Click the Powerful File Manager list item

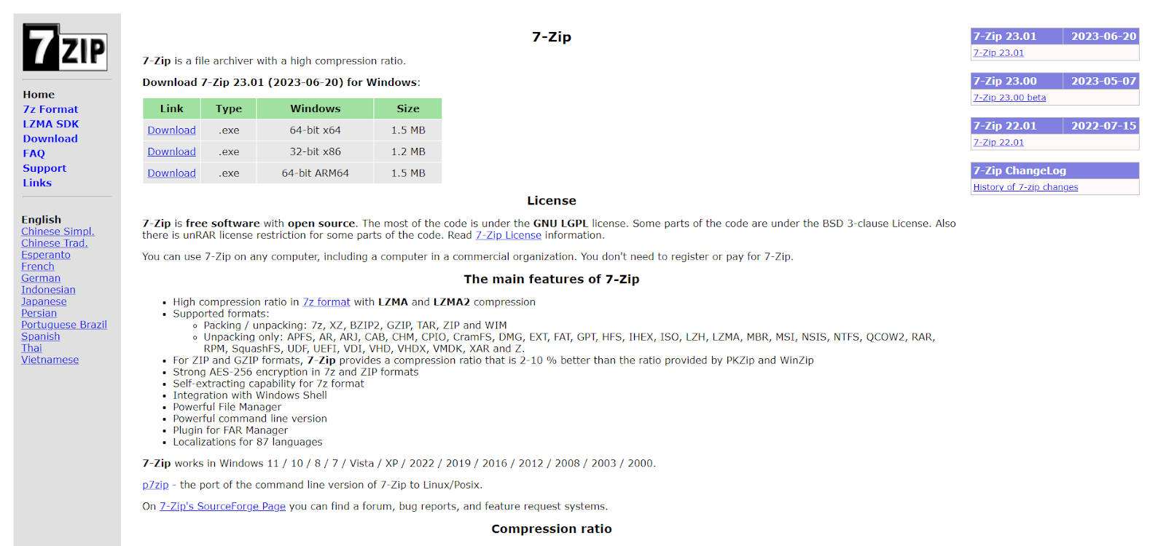(x=227, y=407)
